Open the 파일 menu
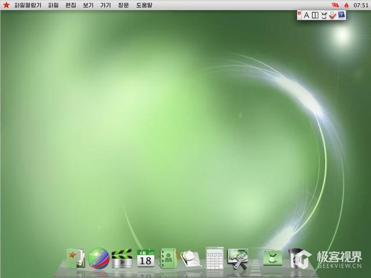The height and width of the screenshot is (278, 371). click(53, 5)
